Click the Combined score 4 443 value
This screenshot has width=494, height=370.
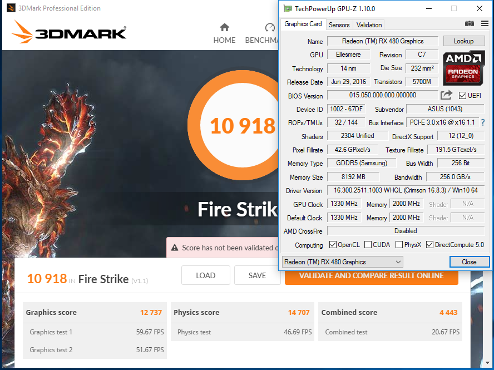(448, 312)
